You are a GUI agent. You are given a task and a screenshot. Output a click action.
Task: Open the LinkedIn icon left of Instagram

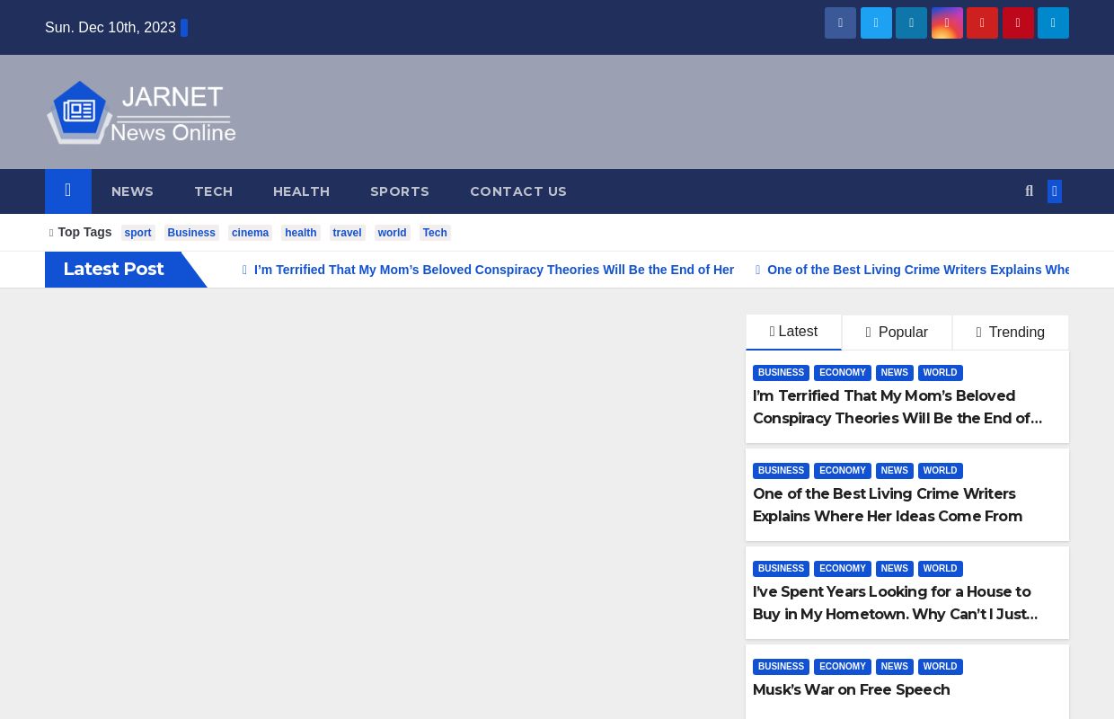911,23
